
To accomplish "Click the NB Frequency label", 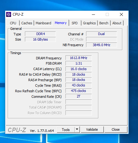I will (x=73, y=45).
